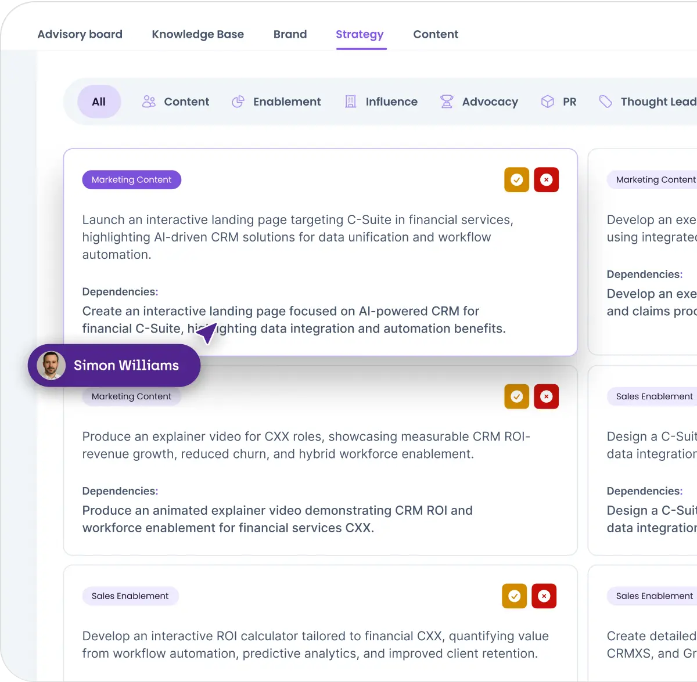The width and height of the screenshot is (697, 682).
Task: Click the building icon beside Influence
Action: (x=351, y=102)
